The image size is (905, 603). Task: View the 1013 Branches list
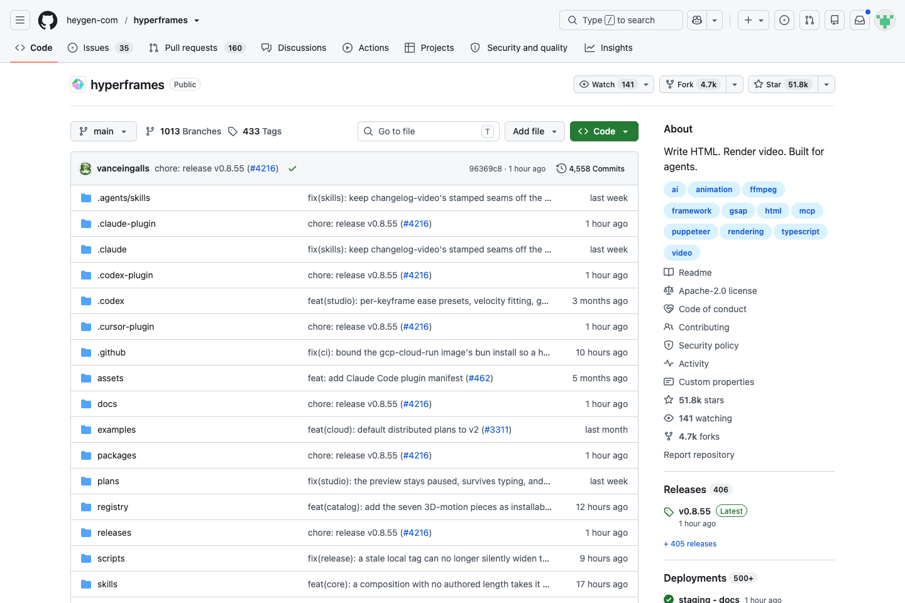[184, 131]
